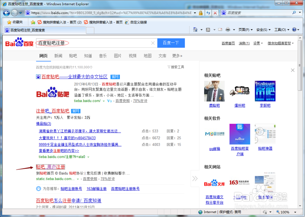Viewport: 305px width, 217px height.
Task: Click the 百度快照 link under first result
Action: [x=123, y=101]
